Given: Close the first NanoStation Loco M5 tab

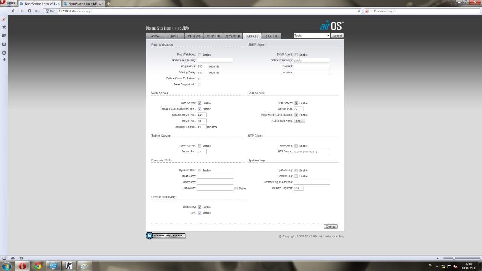Looking at the screenshot, I should (59, 3).
